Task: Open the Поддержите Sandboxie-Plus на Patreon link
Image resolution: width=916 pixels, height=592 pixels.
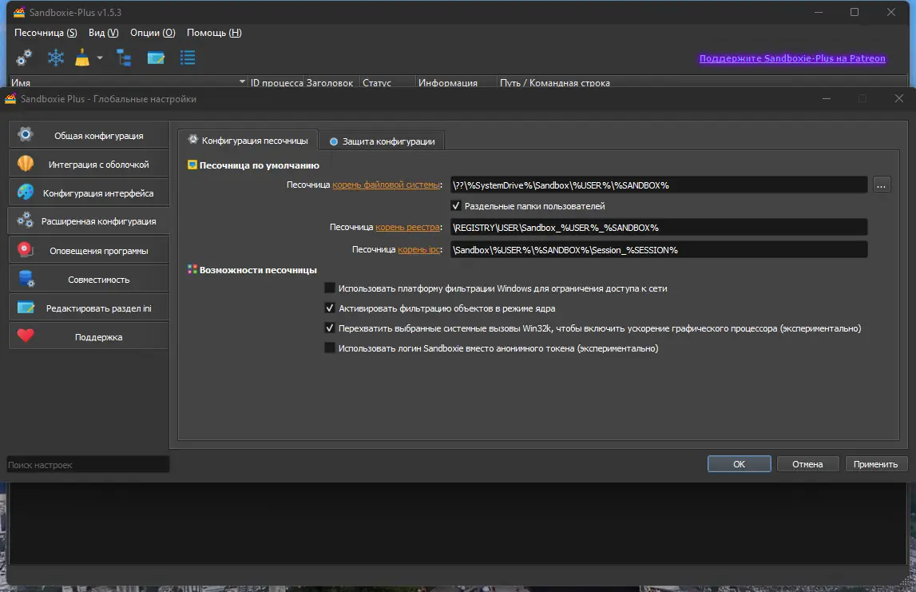Action: (792, 58)
